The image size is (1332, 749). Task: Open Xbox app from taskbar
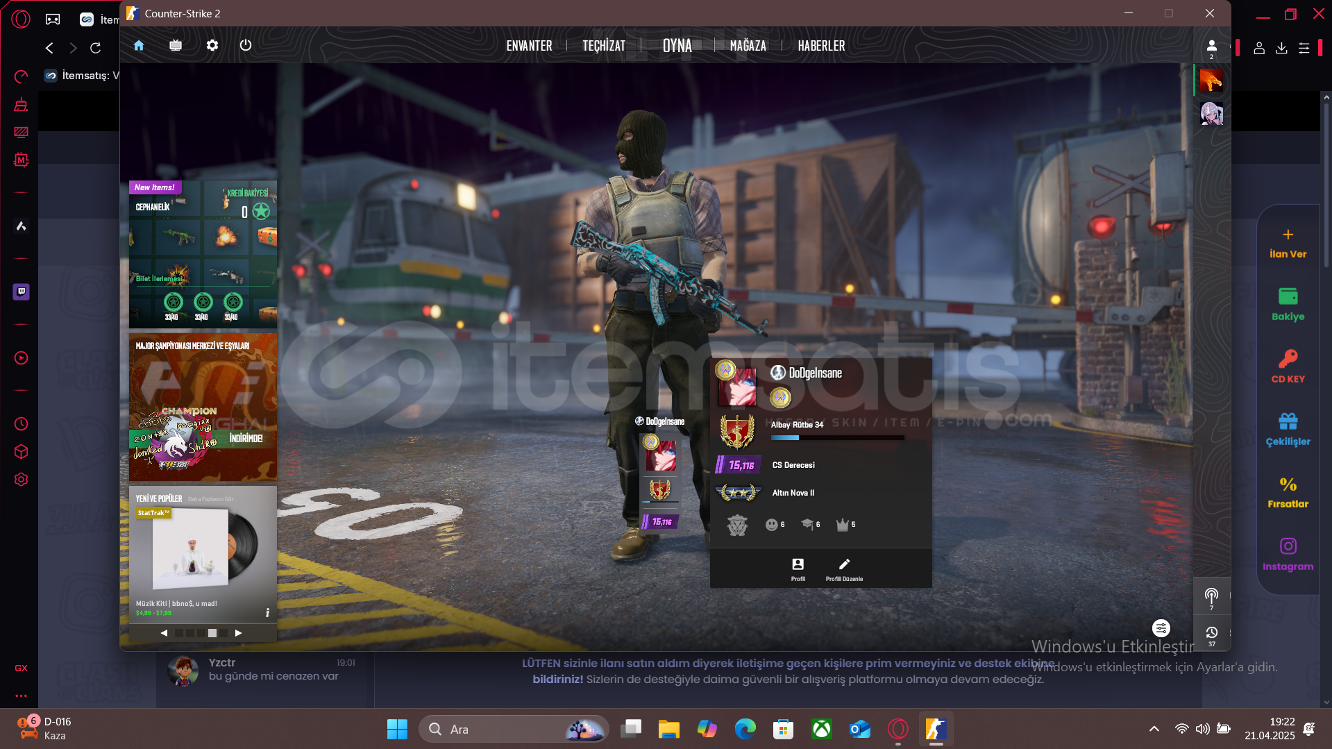pos(822,729)
